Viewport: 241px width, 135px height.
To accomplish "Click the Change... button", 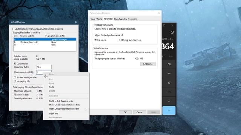I will [x=148, y=64].
